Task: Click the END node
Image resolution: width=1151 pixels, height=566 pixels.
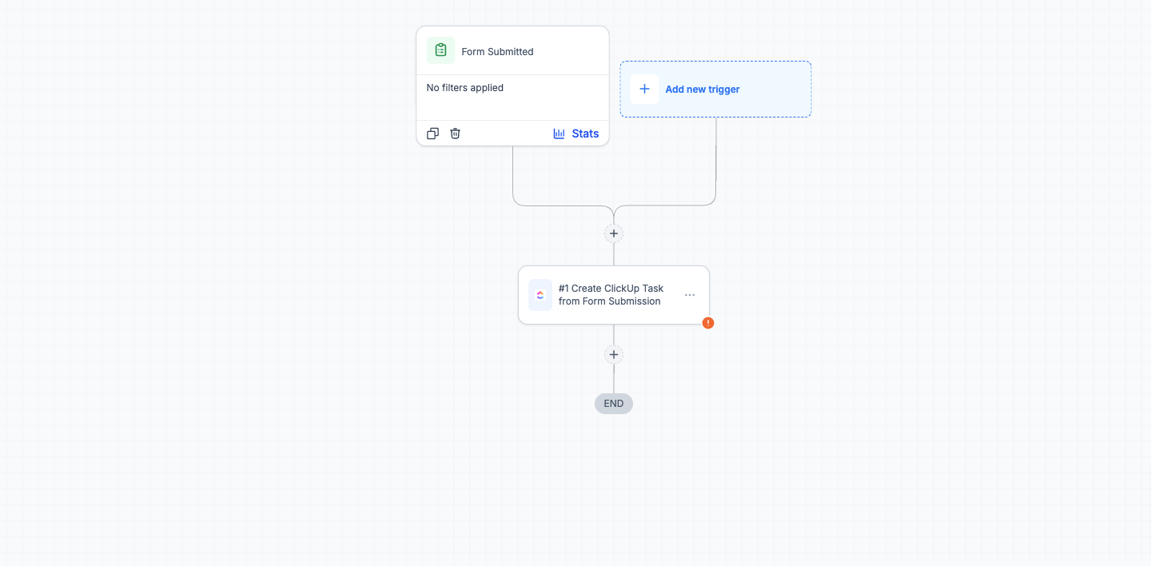Action: point(614,404)
